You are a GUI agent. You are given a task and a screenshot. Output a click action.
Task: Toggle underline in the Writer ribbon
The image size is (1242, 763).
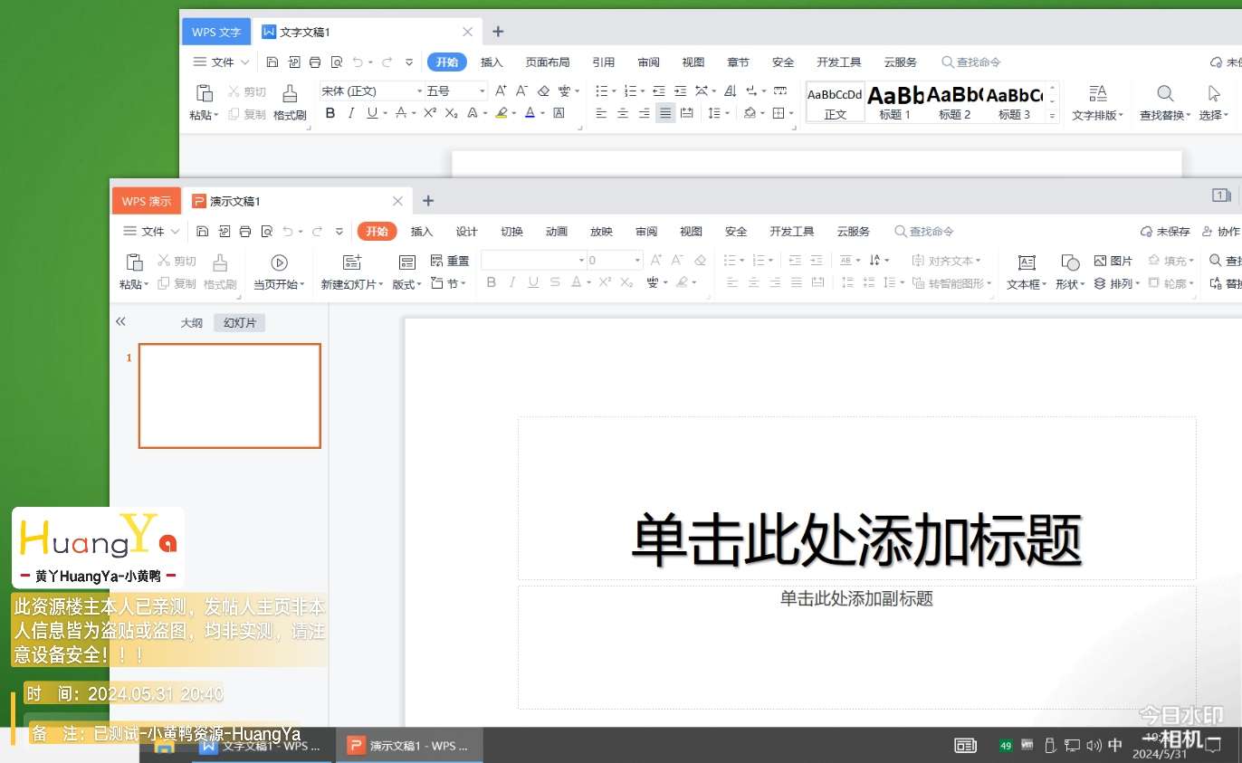tap(372, 113)
